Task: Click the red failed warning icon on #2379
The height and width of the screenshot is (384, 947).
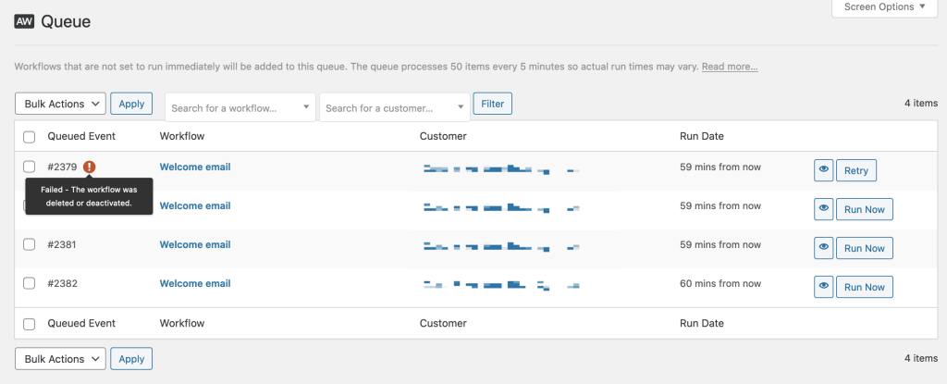Action: tap(89, 167)
